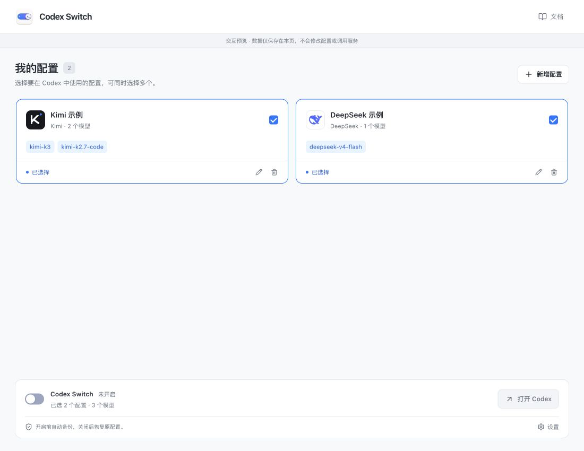The image size is (584, 451).
Task: Click the Codex Switch app logo icon
Action: pyautogui.click(x=24, y=17)
